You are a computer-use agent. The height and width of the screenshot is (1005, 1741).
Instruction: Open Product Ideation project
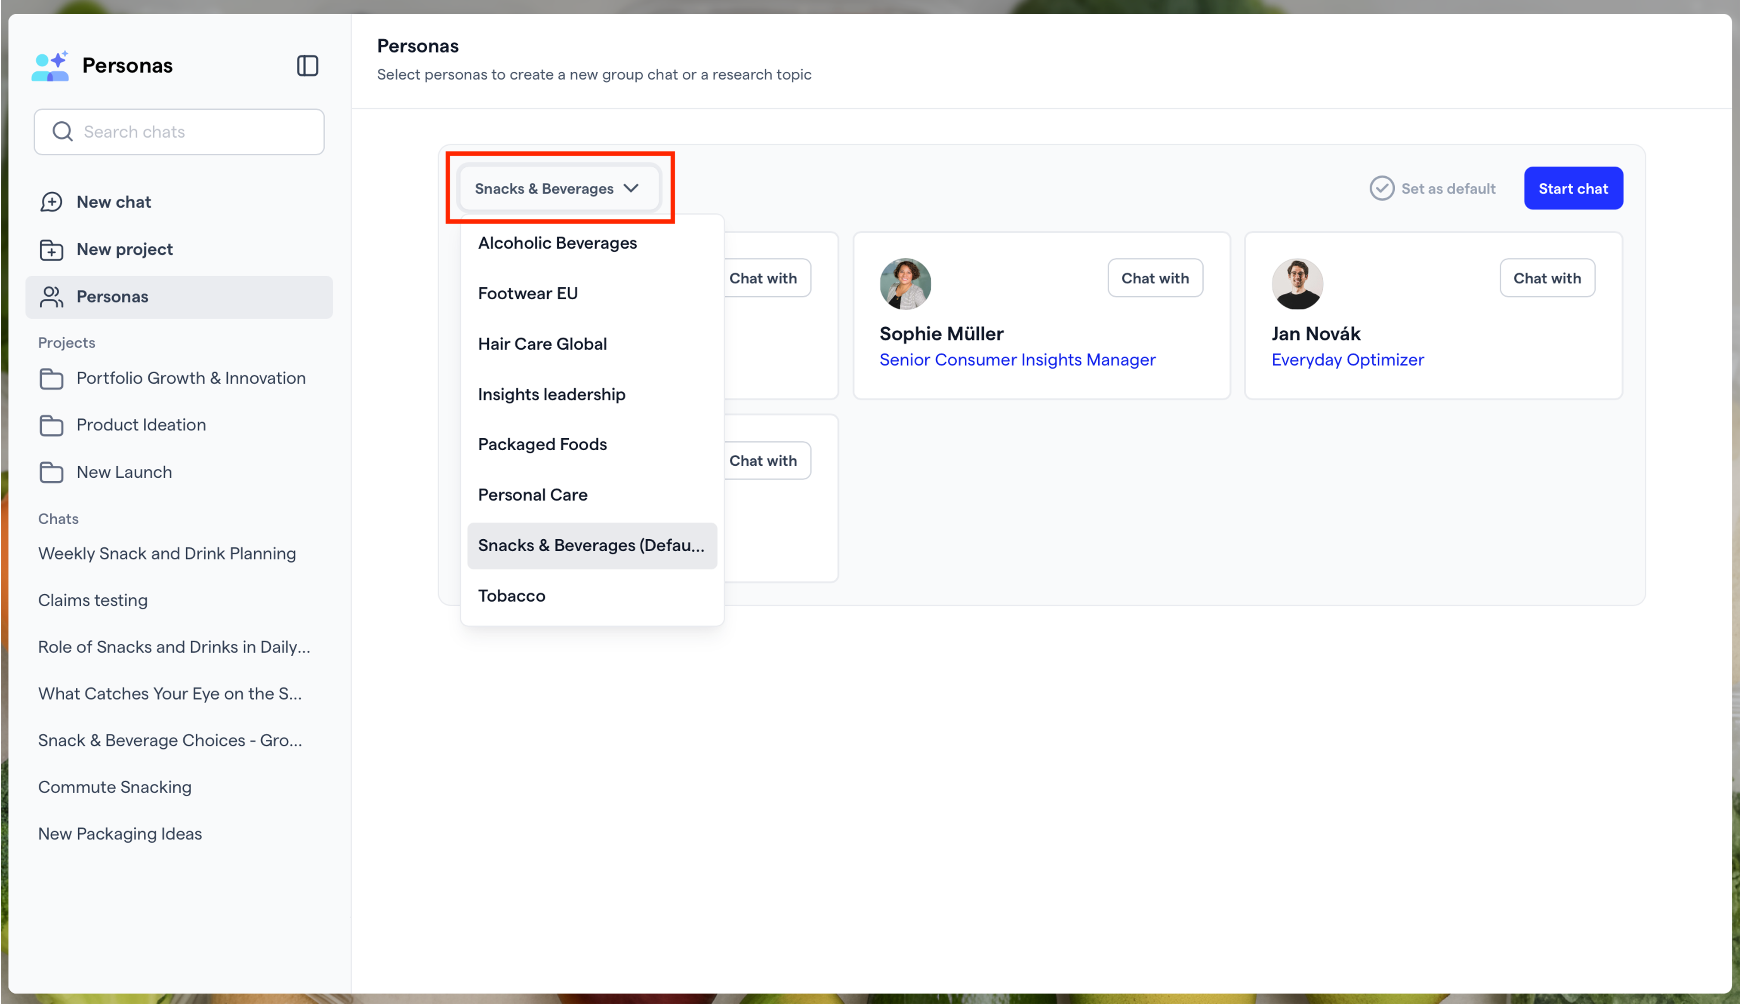coord(179,425)
